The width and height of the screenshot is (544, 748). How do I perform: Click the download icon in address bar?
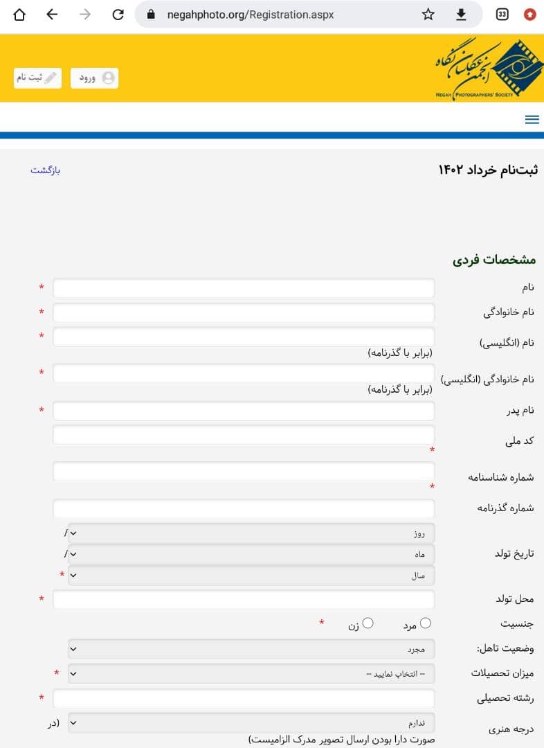460,15
